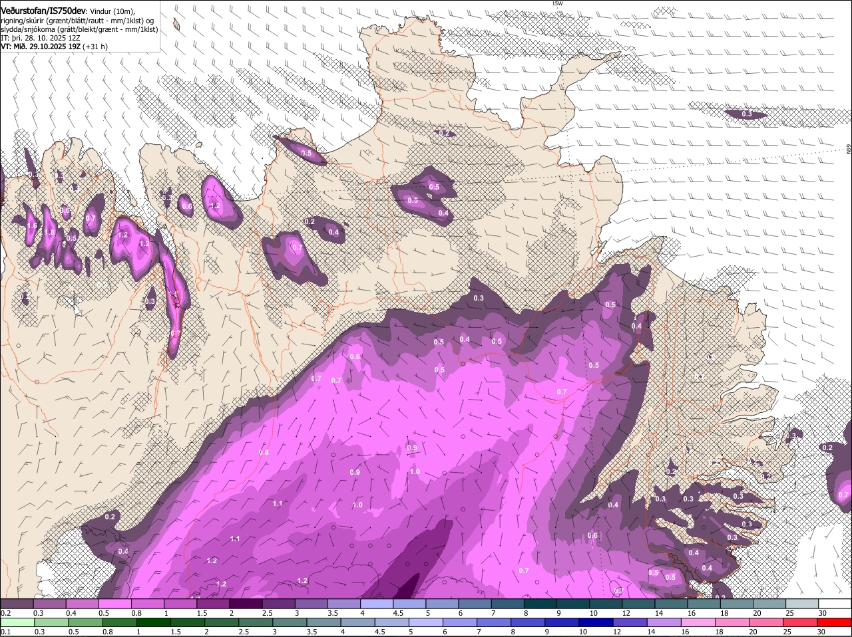This screenshot has height=637, width=852.
Task: Select lower legend light pink swatch 16 to 18
Action: click(x=698, y=622)
